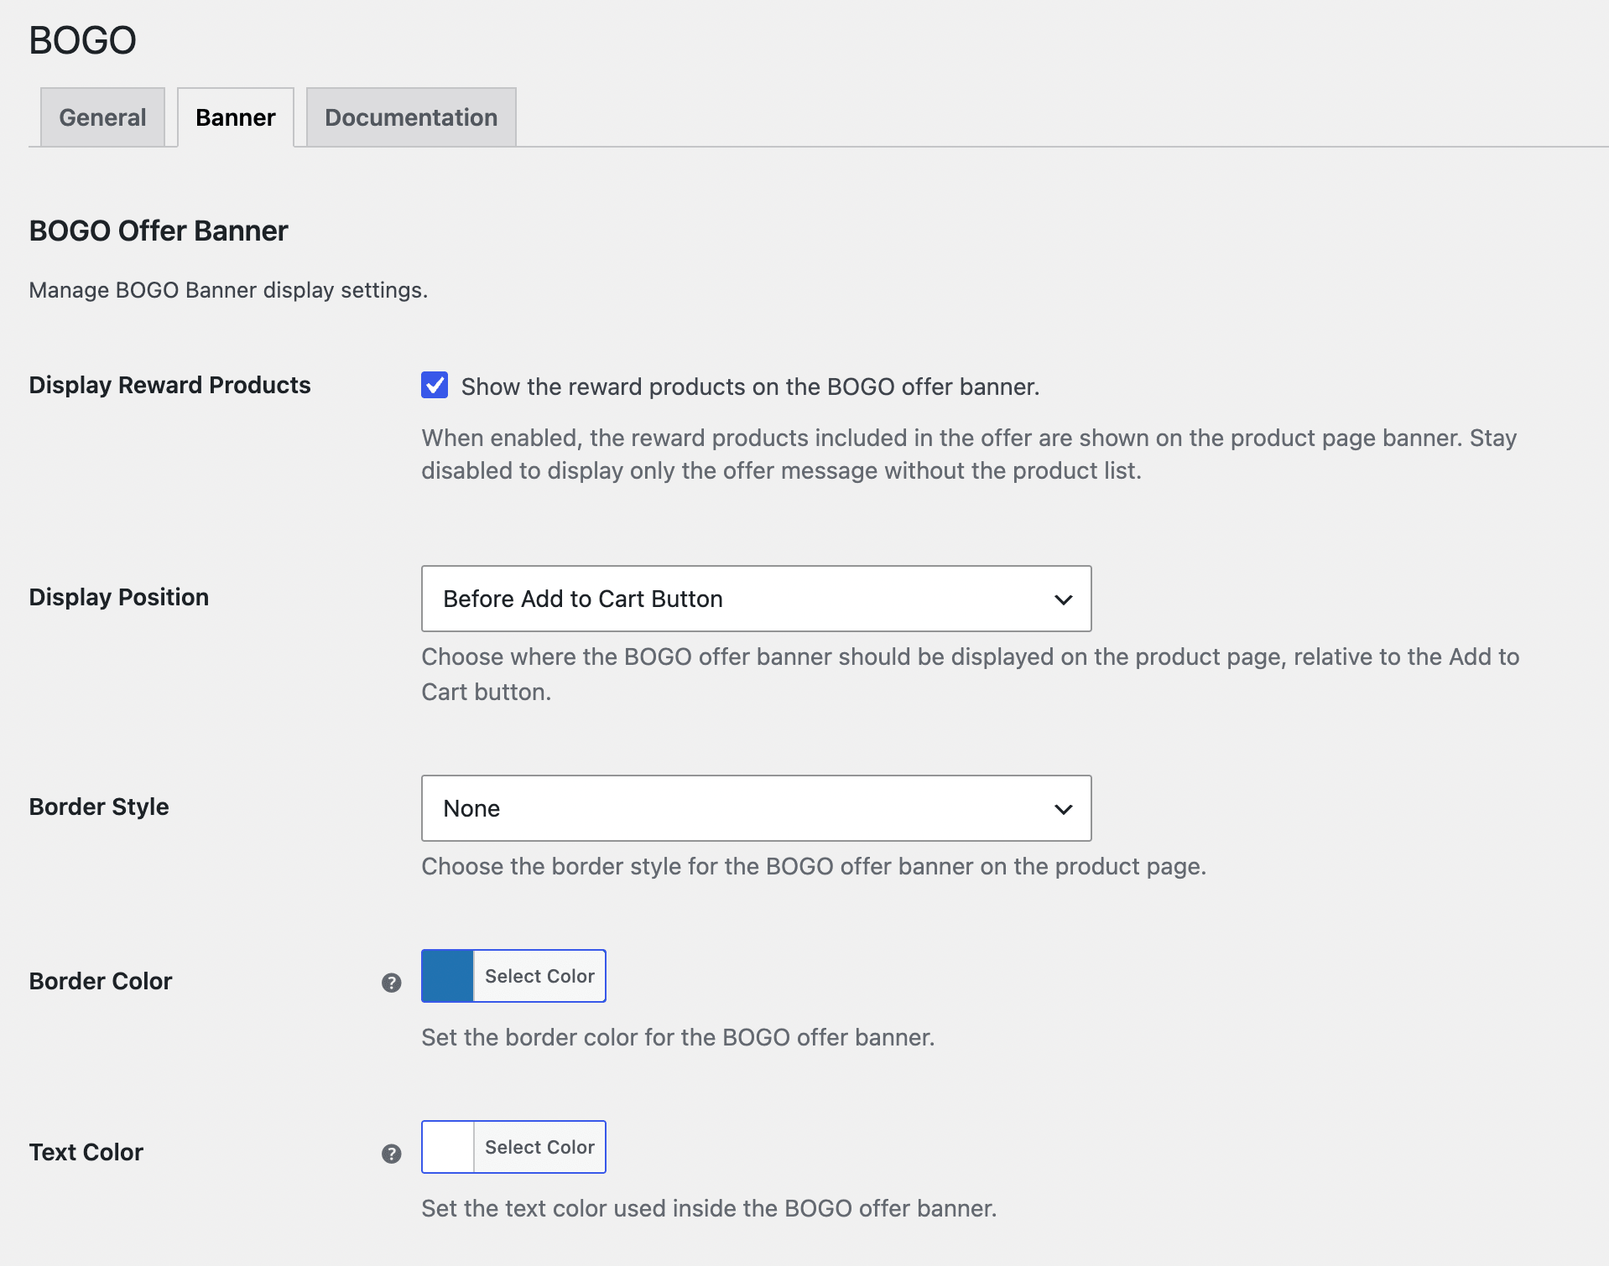This screenshot has height=1266, width=1609.
Task: Click the Border Style label
Action: pyautogui.click(x=99, y=807)
